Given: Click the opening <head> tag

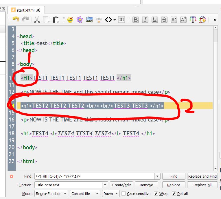Looking at the screenshot, I should [x=26, y=36].
